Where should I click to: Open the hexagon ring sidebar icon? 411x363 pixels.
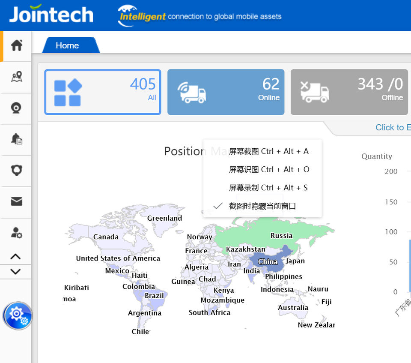coord(17,170)
